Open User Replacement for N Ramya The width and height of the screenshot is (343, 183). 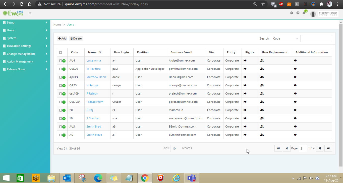click(x=262, y=85)
